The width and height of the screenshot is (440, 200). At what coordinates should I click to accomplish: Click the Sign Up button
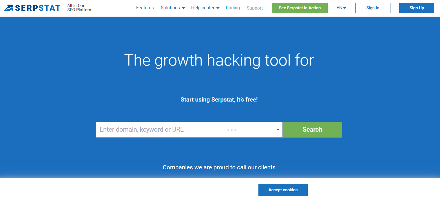point(417,8)
